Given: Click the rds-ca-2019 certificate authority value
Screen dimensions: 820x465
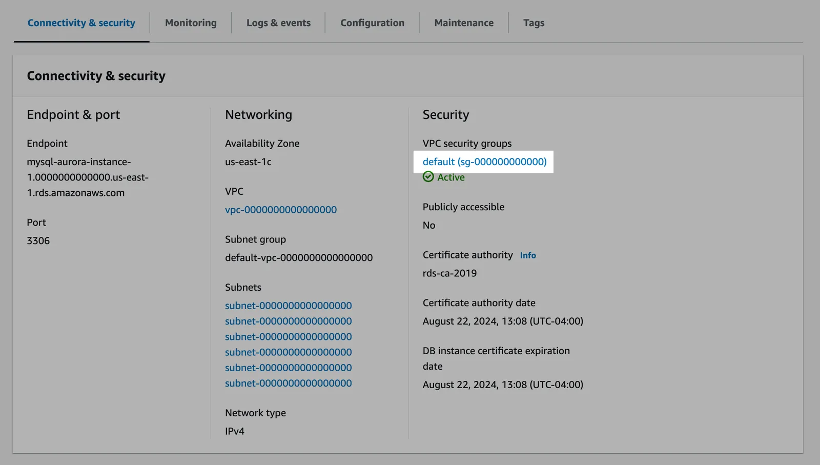Looking at the screenshot, I should click(449, 273).
